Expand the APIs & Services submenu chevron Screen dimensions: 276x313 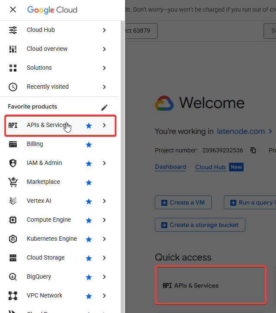click(104, 125)
